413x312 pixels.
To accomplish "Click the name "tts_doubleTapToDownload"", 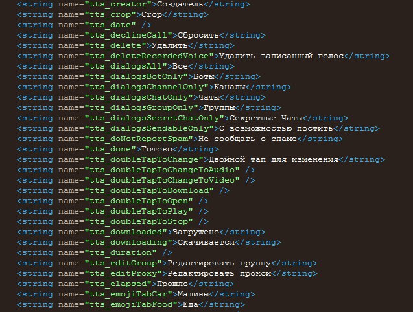I will click(x=149, y=191).
